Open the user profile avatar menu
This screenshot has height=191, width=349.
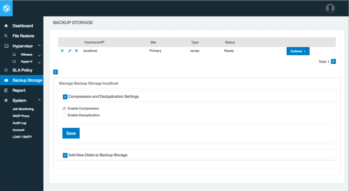pos(330,8)
